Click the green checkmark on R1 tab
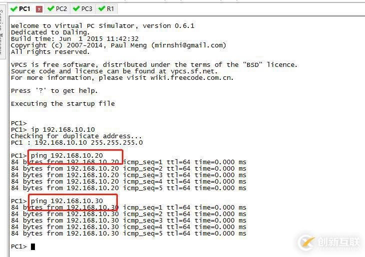Viewport: 365px width, 257px height. coord(101,9)
